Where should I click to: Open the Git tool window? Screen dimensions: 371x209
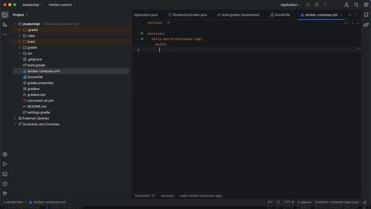point(5,193)
